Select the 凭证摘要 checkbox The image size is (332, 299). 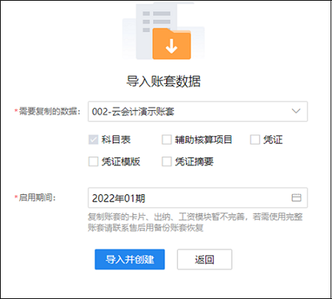pyautogui.click(x=167, y=162)
